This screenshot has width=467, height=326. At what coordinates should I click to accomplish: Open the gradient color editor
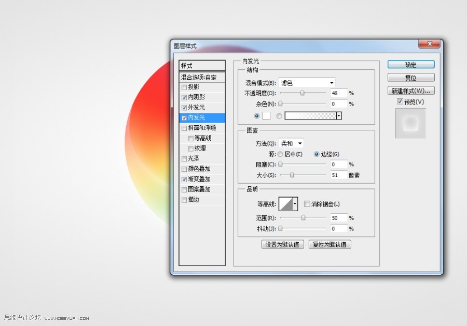click(x=311, y=115)
